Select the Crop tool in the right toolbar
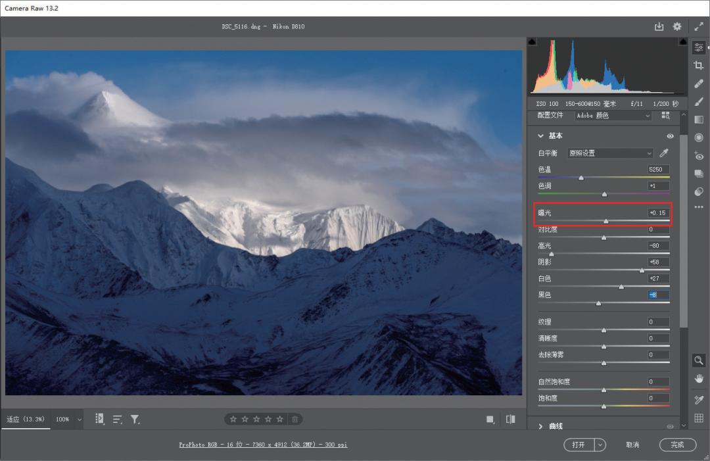Image resolution: width=710 pixels, height=461 pixels. (x=699, y=65)
